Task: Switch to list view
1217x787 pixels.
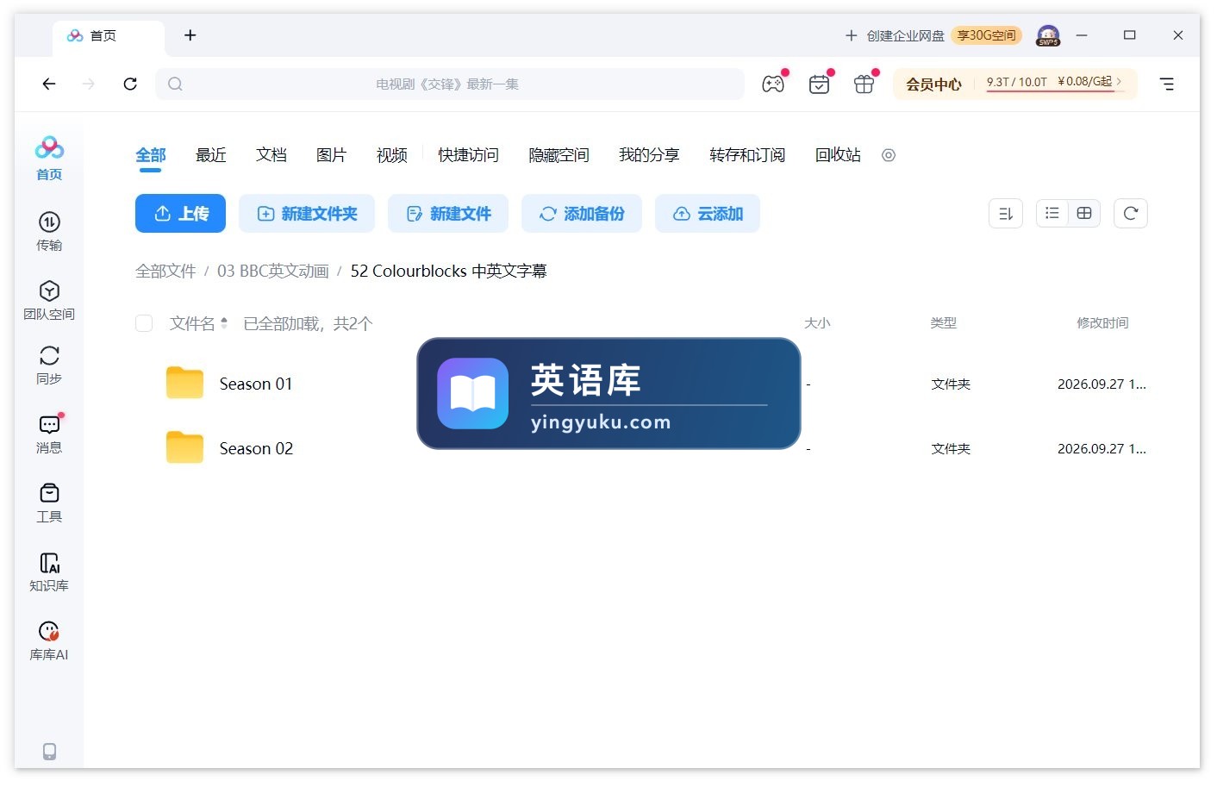Action: click(x=1052, y=214)
